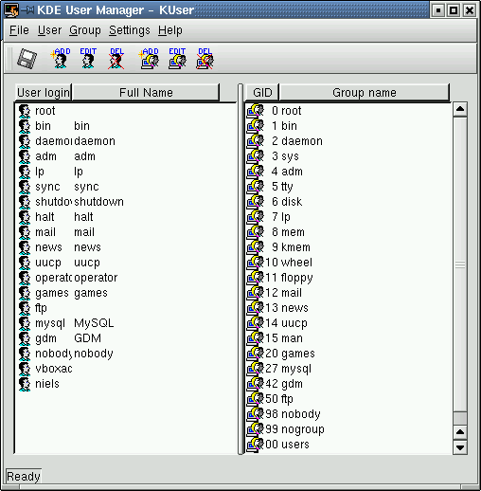
Task: Click the group icon for 9 kmem
Action: (x=255, y=247)
